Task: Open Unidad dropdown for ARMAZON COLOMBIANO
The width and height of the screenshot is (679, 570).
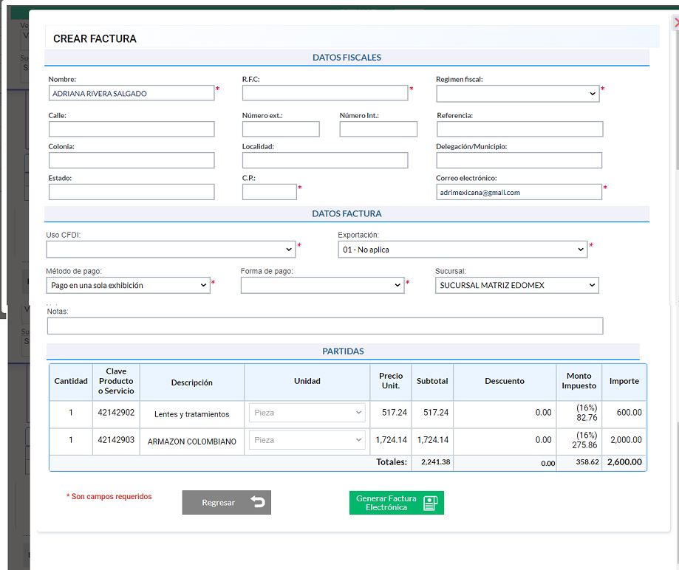Action: 307,440
